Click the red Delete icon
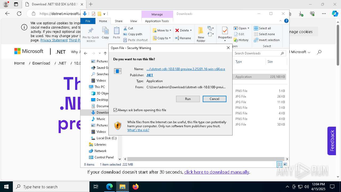Viewport: 341px width, 192px height. point(177,30)
